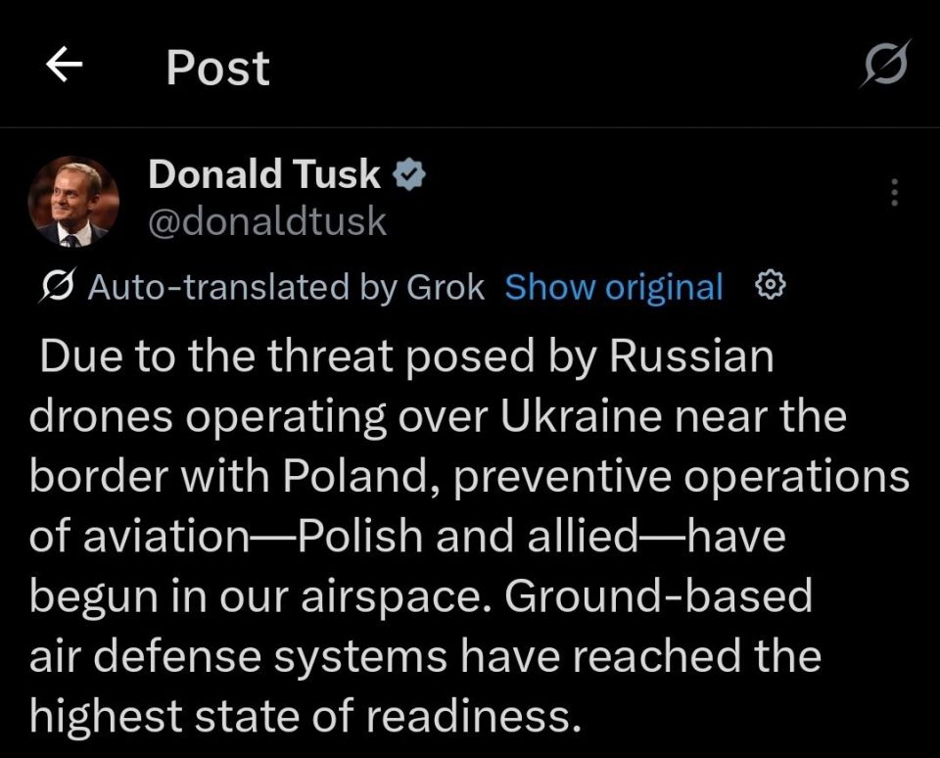Click the verified badge next to Donald Tusk

[410, 172]
